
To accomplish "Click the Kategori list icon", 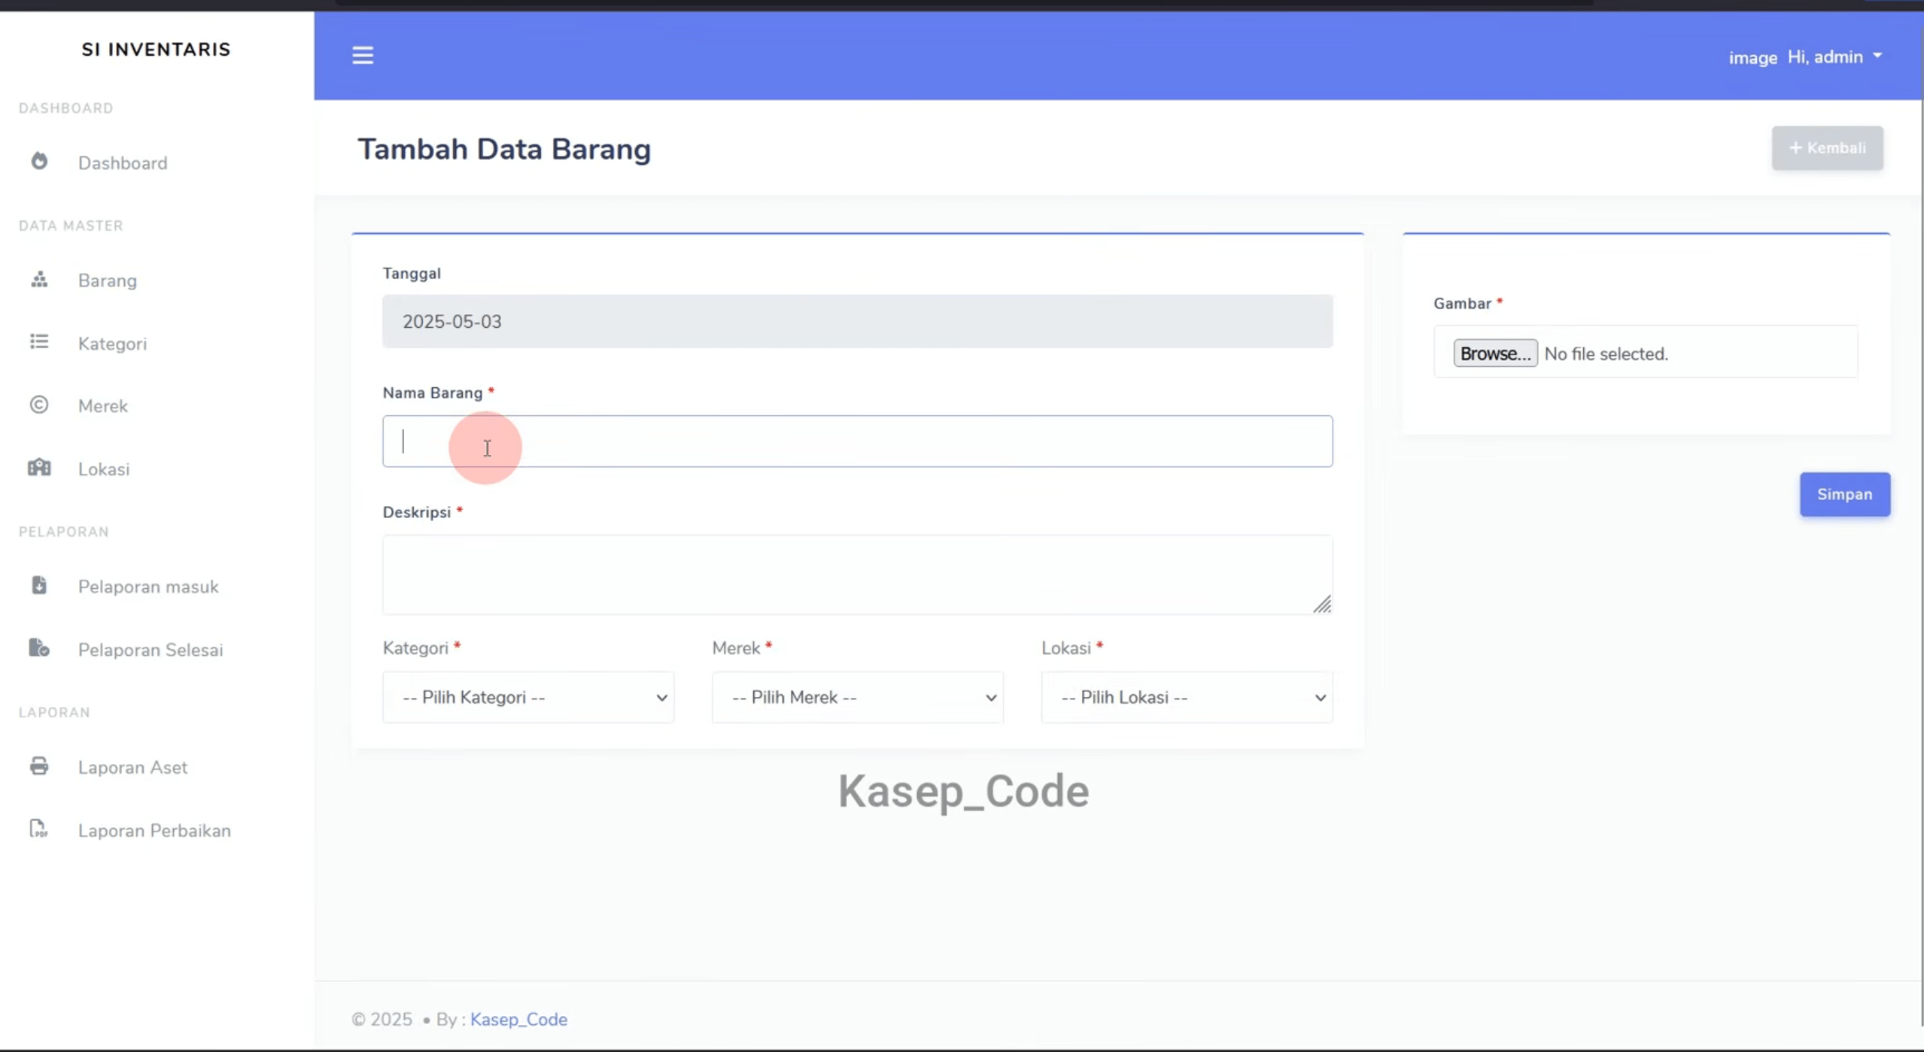I will click(39, 342).
